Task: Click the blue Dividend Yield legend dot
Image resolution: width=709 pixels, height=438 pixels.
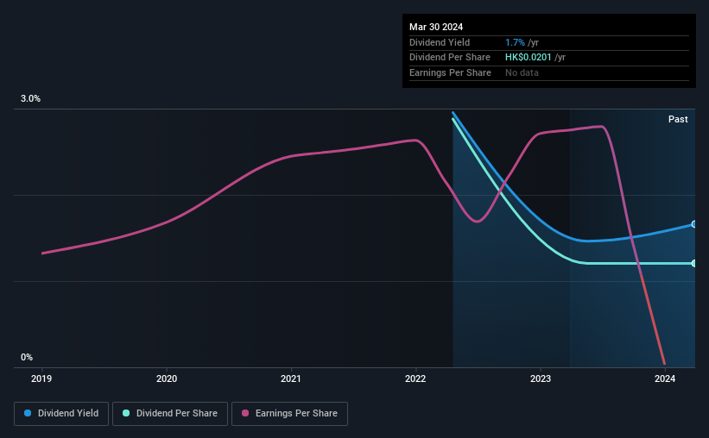Action: [28, 413]
